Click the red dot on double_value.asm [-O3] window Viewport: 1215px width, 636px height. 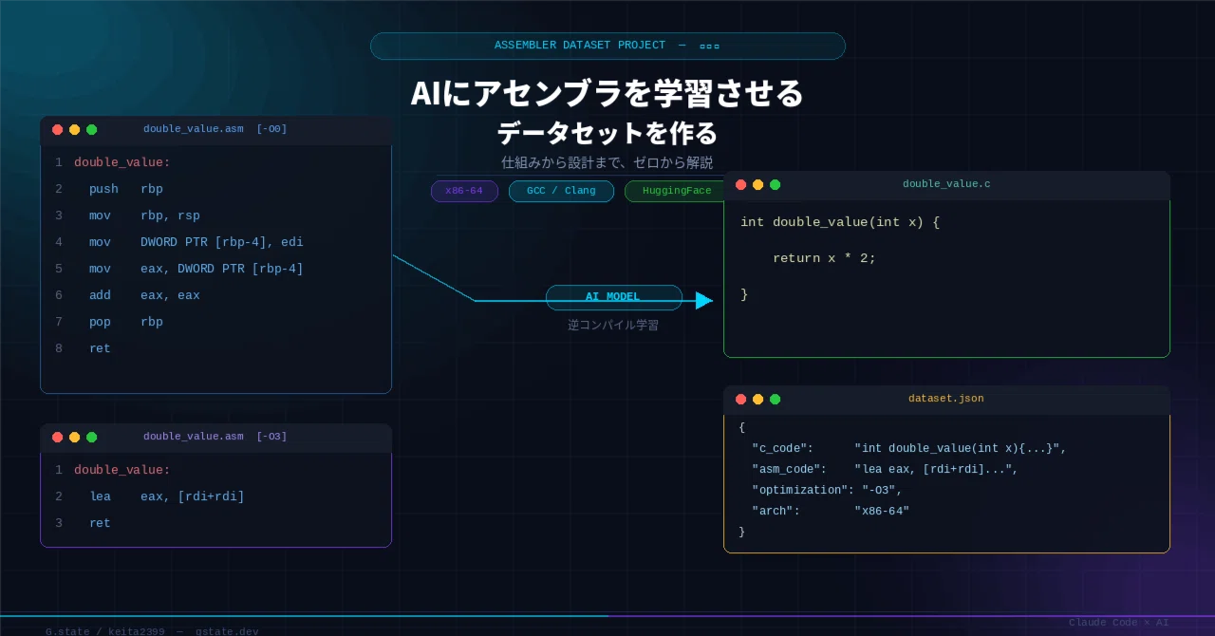[x=57, y=438]
